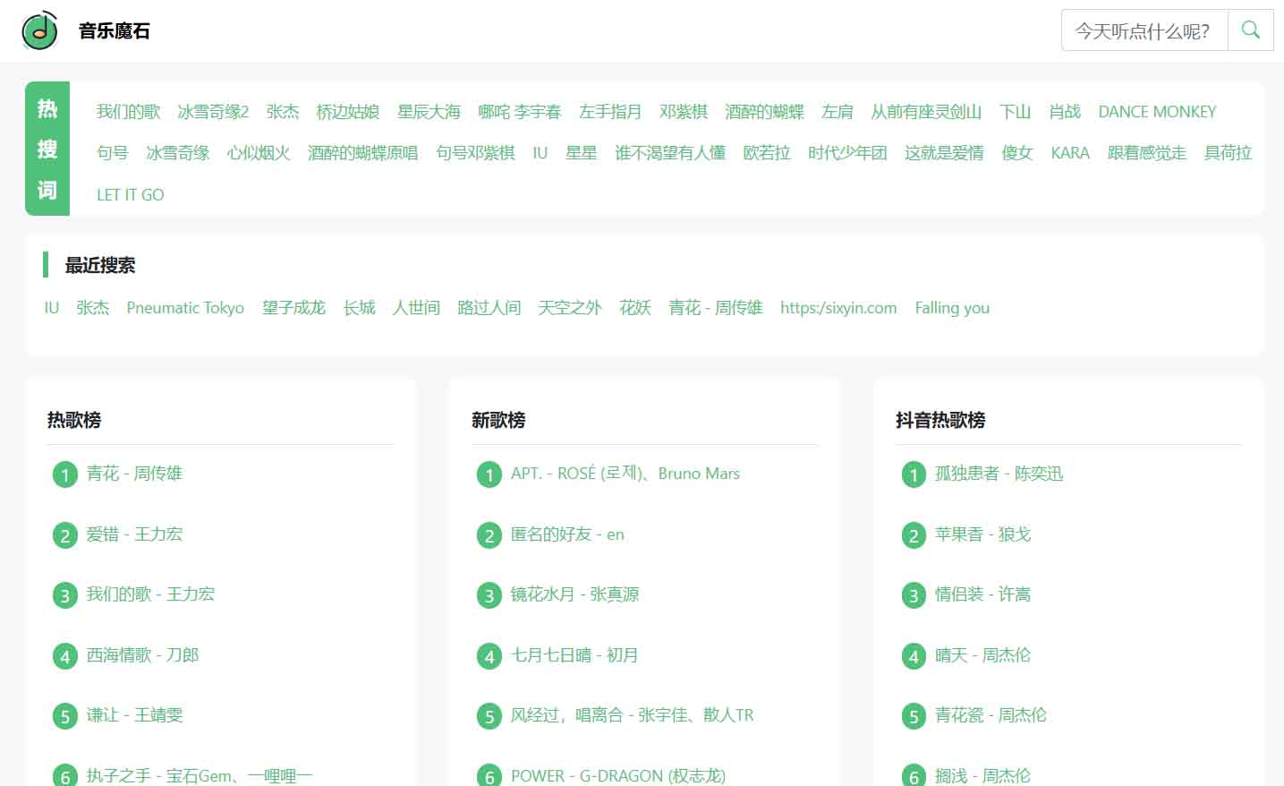Search hot keyword LET IT GO

pyautogui.click(x=131, y=194)
